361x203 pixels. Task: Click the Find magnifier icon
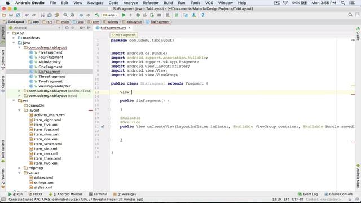point(65,15)
